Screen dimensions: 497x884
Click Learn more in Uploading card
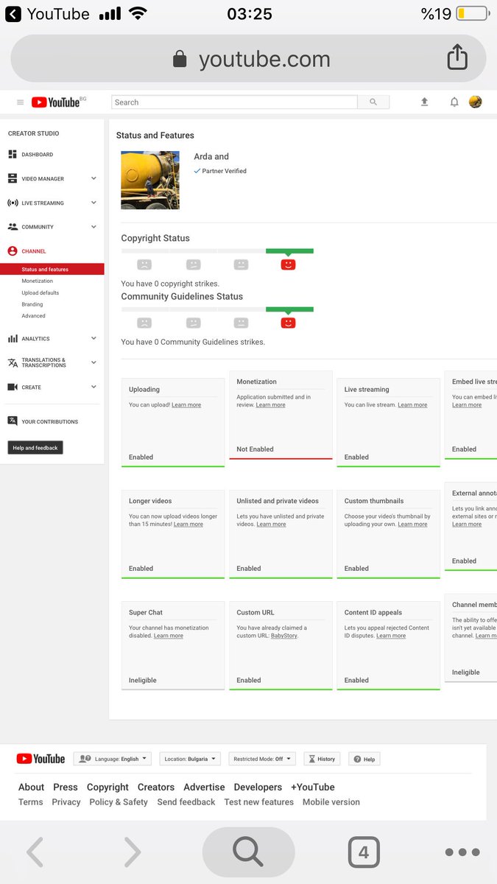point(186,405)
